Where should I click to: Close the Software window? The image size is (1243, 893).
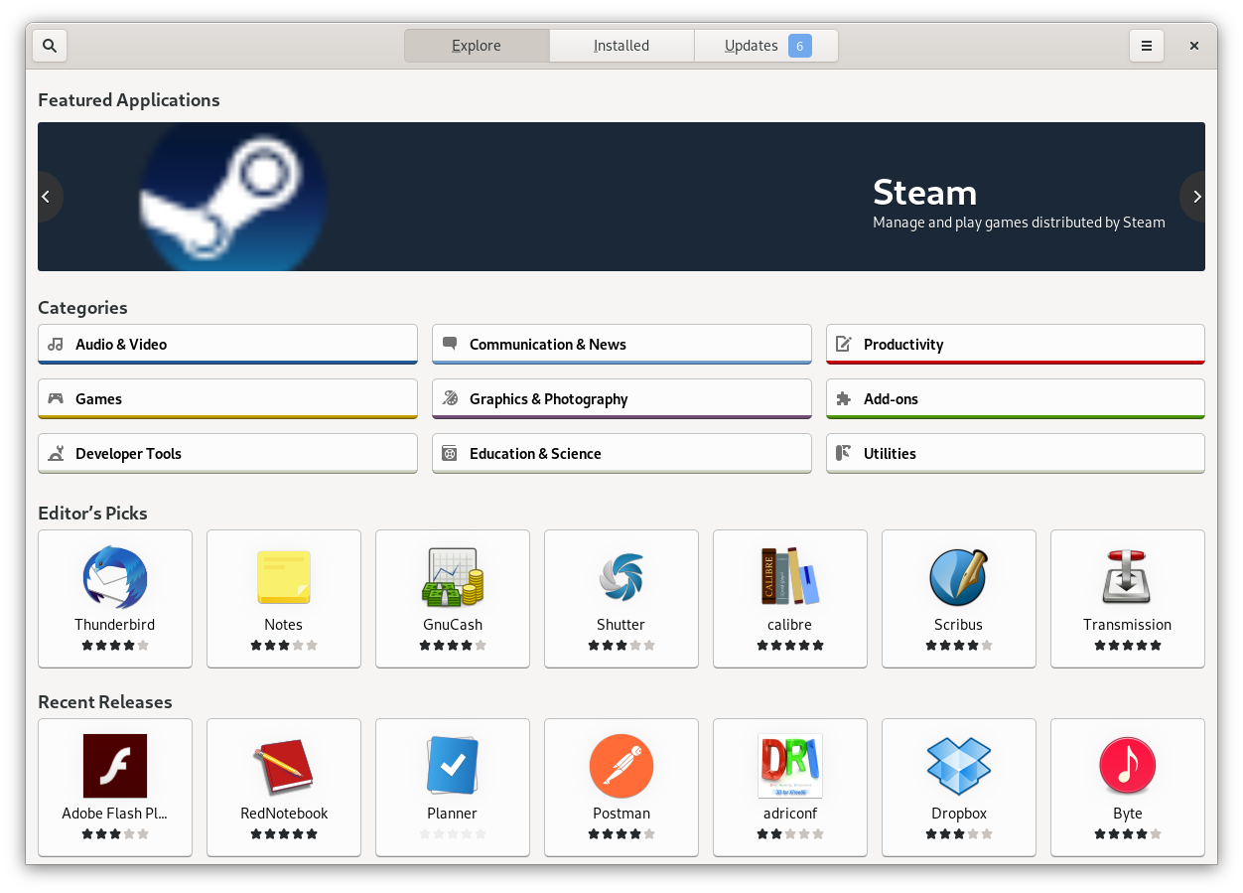[1194, 46]
